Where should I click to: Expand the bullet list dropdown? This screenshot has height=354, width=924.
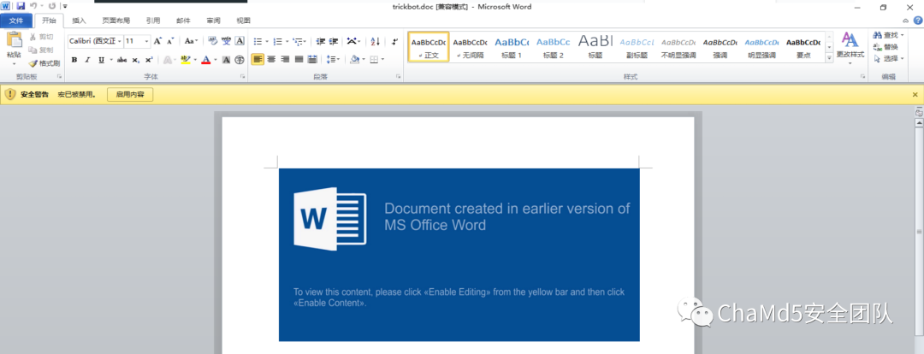[267, 41]
